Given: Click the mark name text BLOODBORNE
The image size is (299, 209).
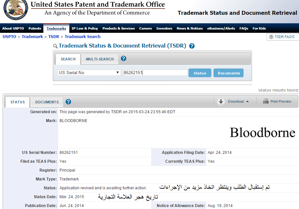Looking at the screenshot, I should coord(73,121).
